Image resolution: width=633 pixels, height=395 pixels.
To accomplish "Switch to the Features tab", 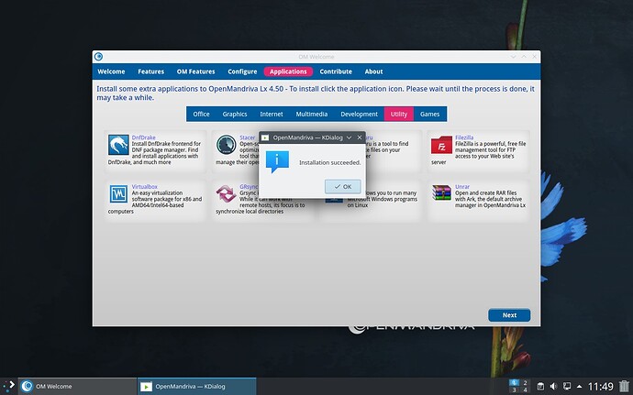I will (151, 71).
